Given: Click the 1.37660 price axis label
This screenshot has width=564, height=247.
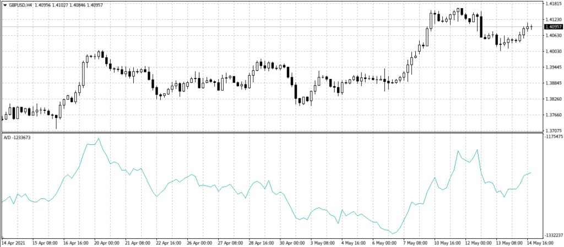Looking at the screenshot, I should [552, 115].
